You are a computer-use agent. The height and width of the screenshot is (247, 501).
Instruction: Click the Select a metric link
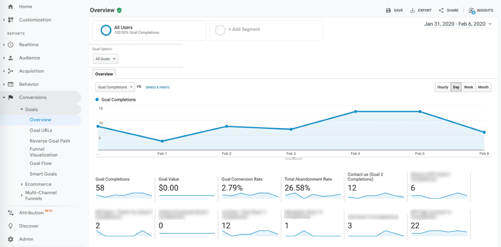click(x=157, y=87)
